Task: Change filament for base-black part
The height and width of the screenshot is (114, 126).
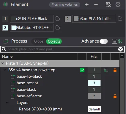Action: 94,90
